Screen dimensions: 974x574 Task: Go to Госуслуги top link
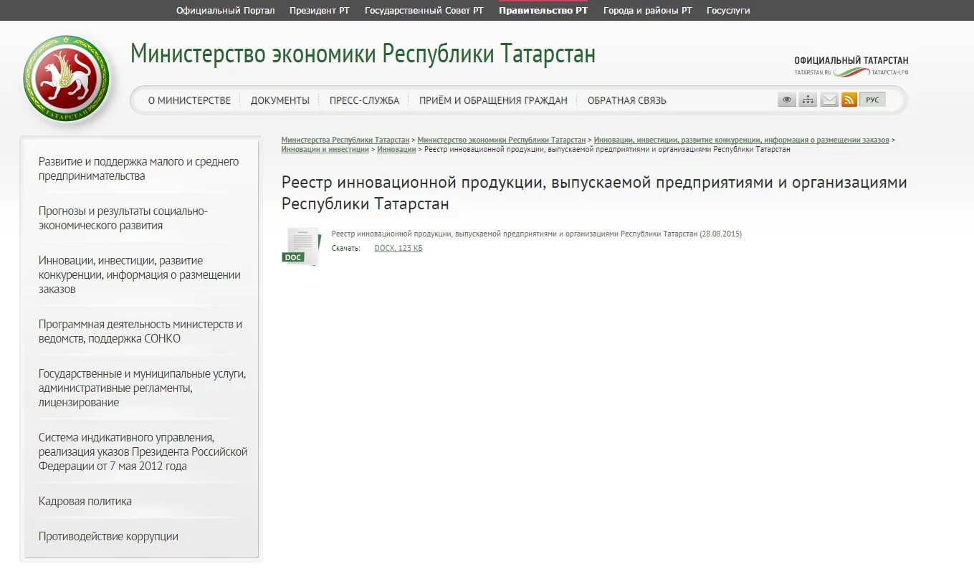[728, 10]
